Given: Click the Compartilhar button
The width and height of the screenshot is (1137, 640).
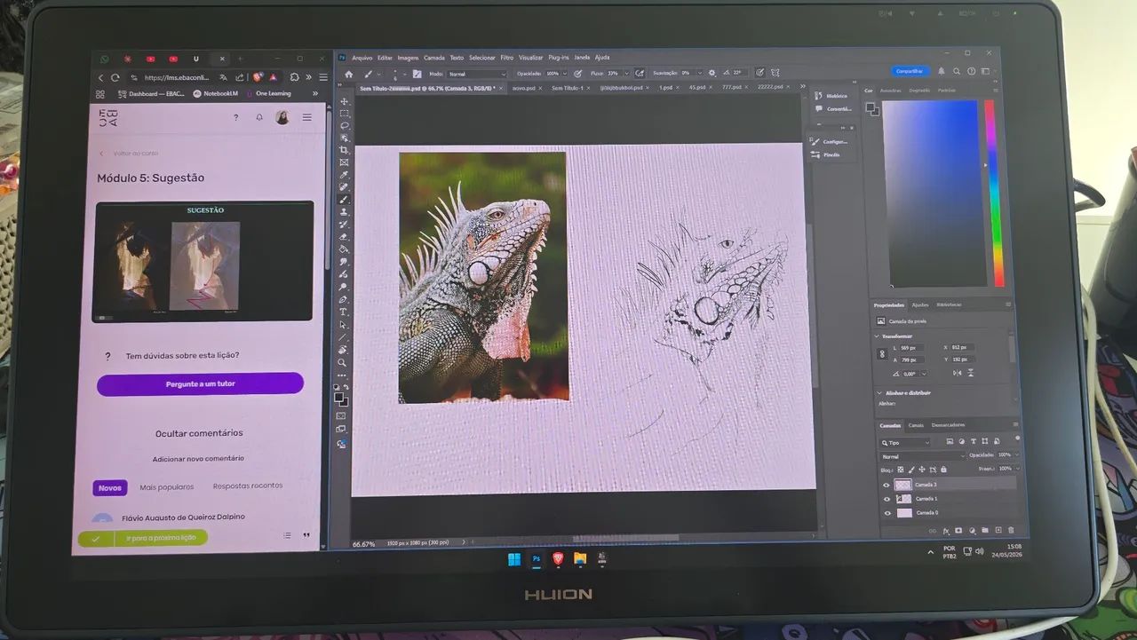Looking at the screenshot, I should 910,71.
